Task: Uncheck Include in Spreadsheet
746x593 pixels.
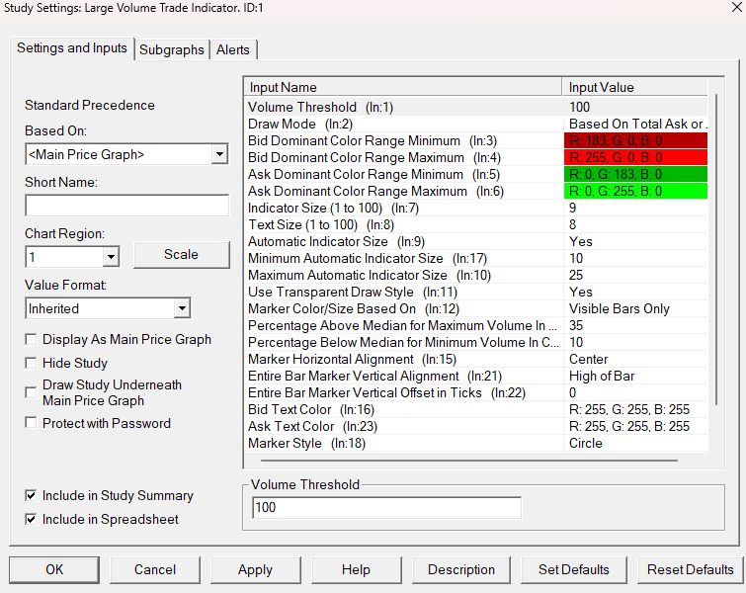Action: pos(31,519)
